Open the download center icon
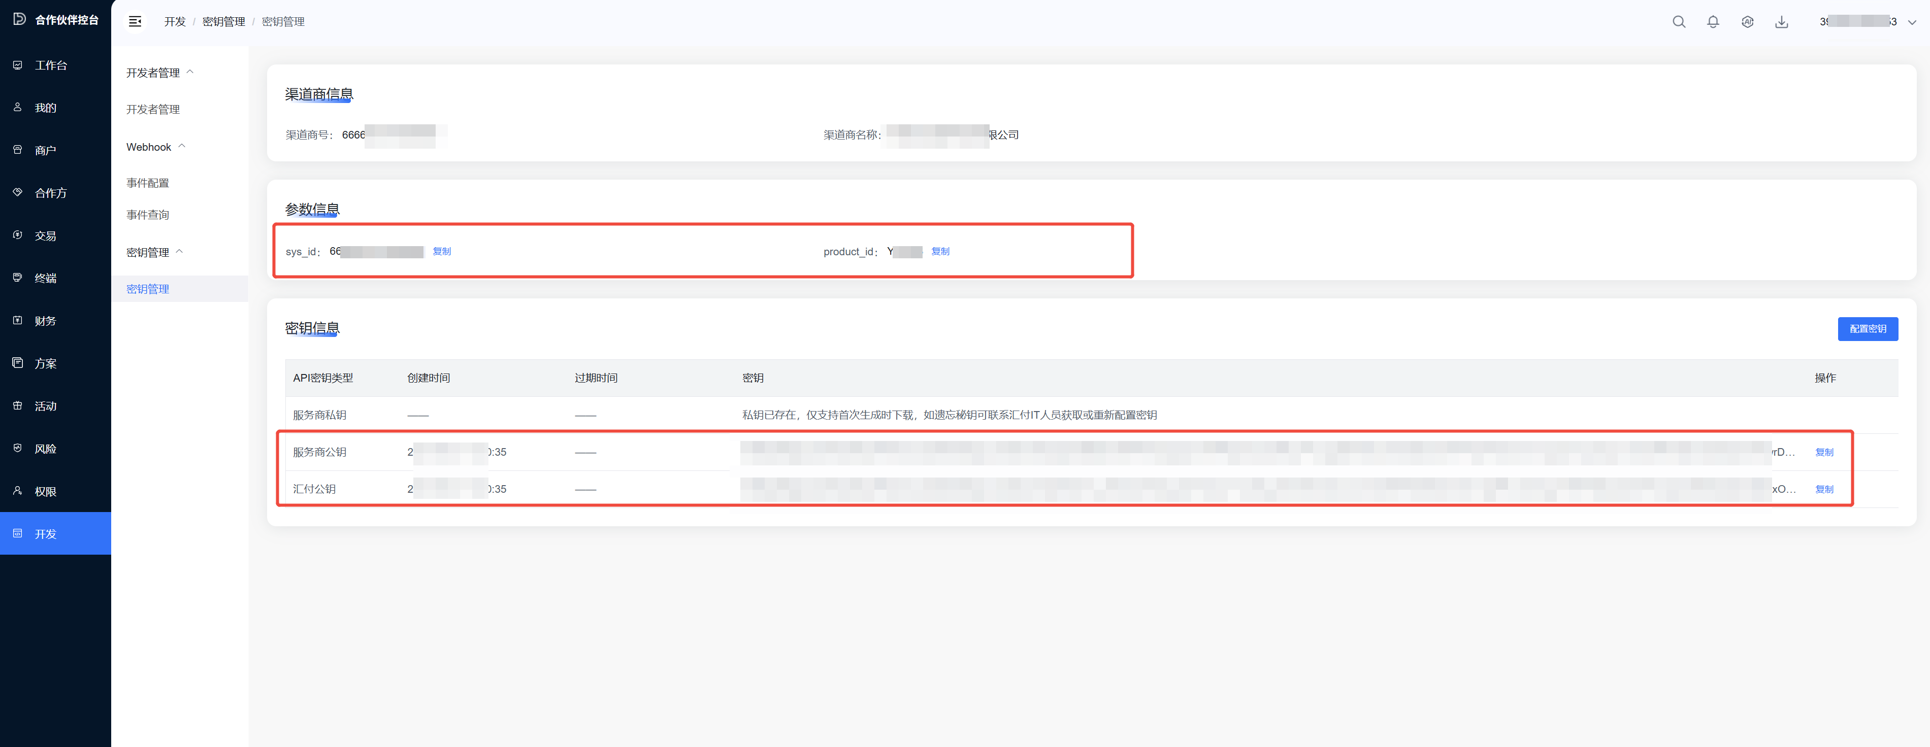 point(1782,22)
